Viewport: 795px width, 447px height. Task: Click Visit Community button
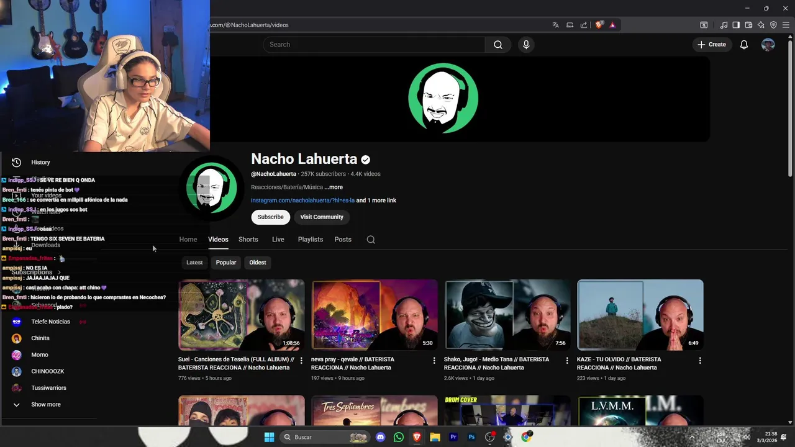pos(322,217)
